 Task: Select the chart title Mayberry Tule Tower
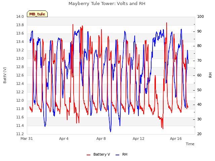point(107,3)
